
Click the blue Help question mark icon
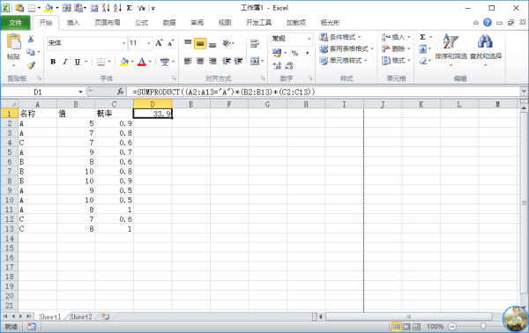pos(488,23)
